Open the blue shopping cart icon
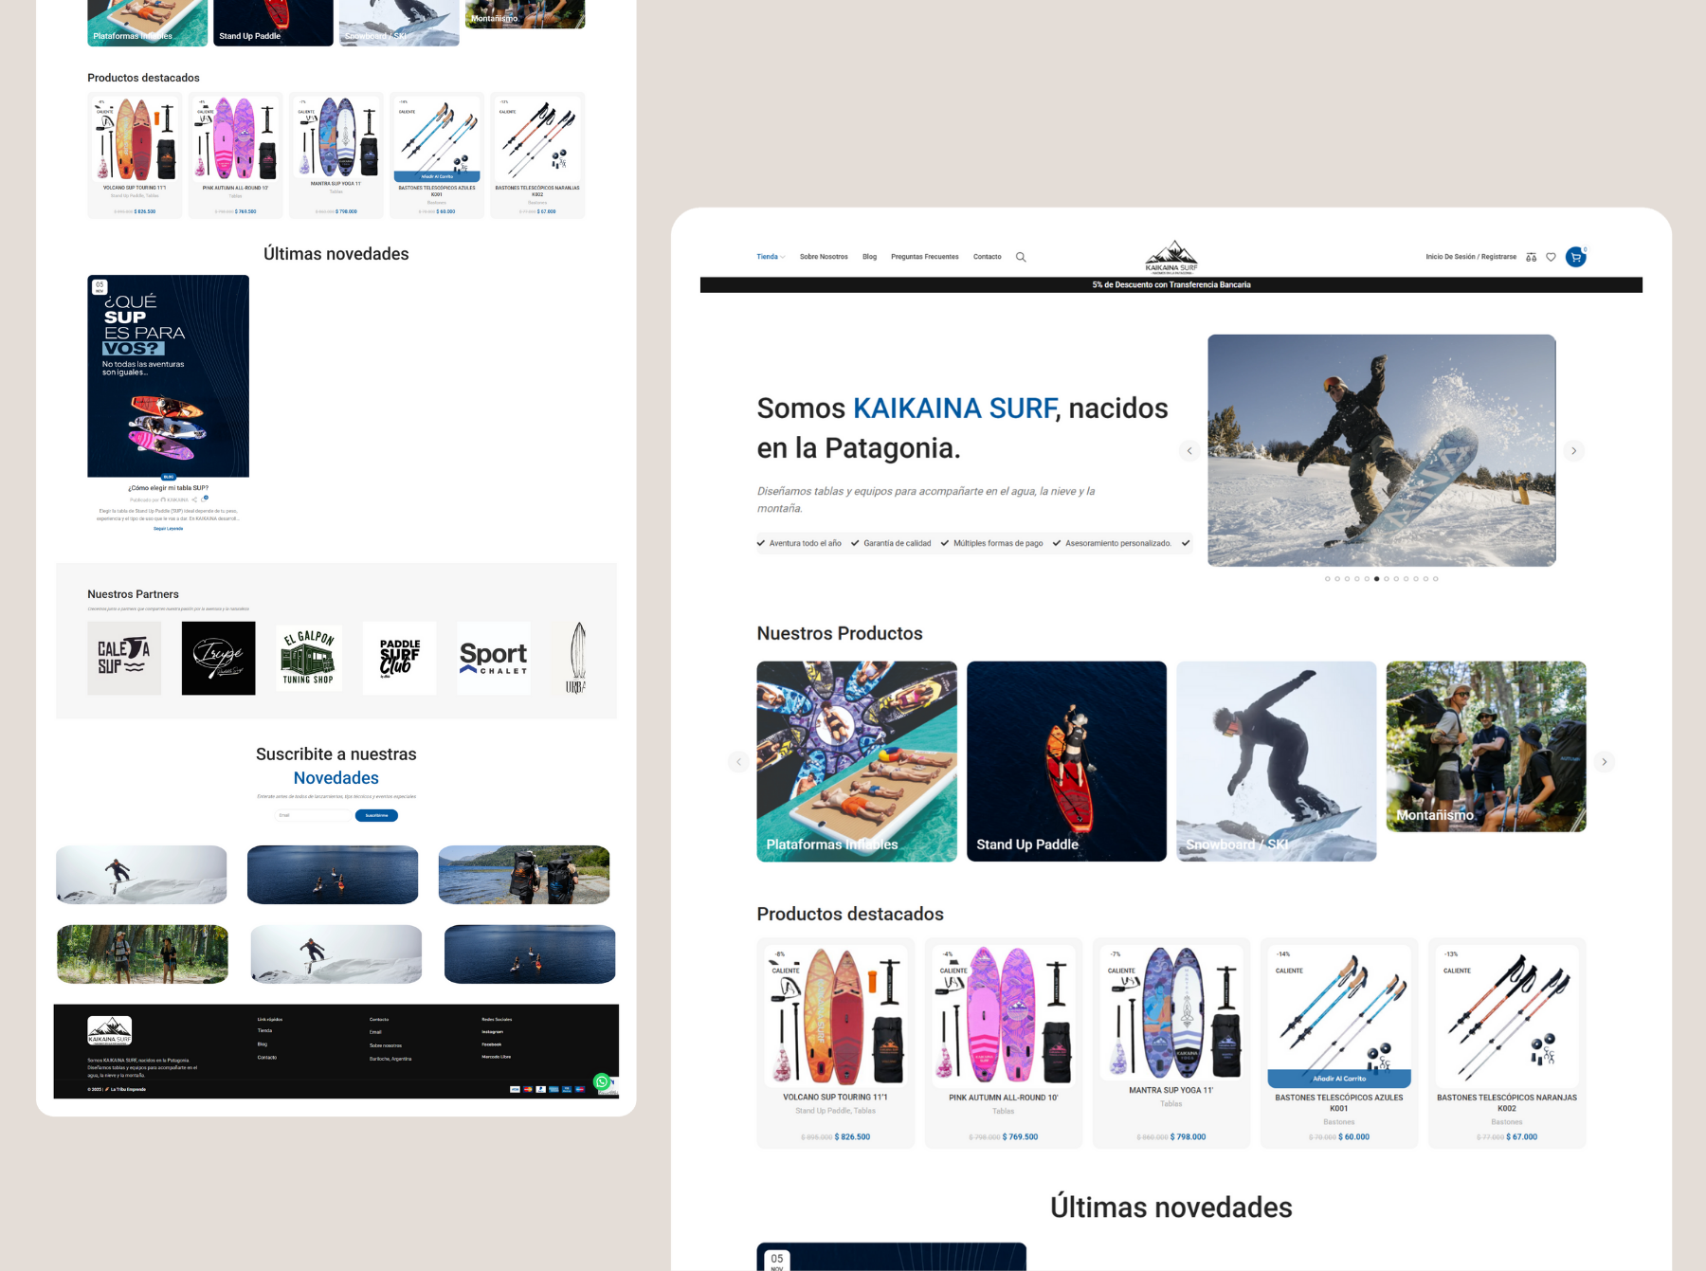Viewport: 1706px width, 1271px height. (1575, 257)
